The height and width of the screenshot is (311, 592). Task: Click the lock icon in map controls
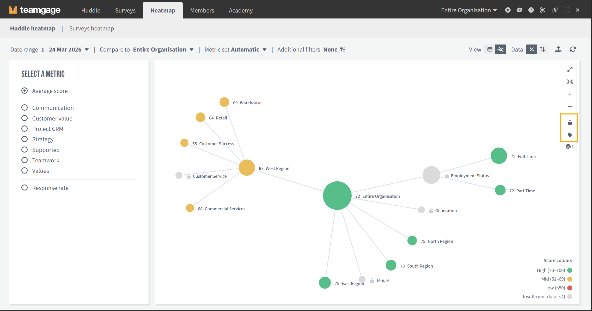570,123
